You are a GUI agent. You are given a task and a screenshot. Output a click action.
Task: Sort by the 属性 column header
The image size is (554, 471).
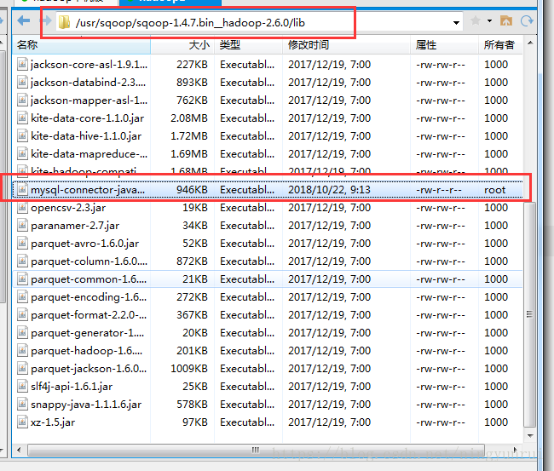click(444, 45)
